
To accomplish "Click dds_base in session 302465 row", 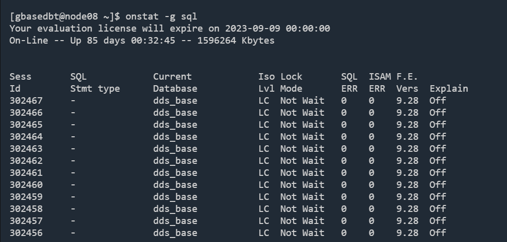I will [175, 125].
